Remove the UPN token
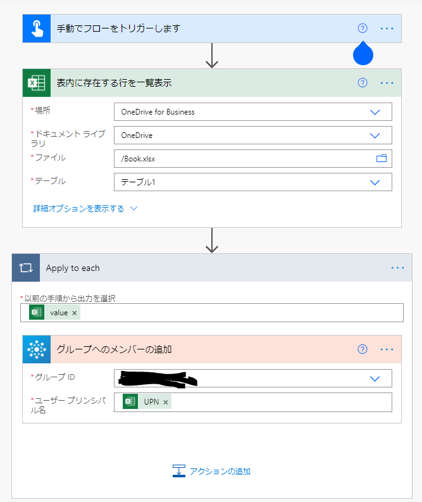Viewport: 422px width, 502px height. coord(166,402)
